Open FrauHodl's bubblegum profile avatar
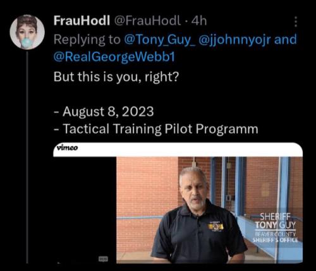316x271 pixels. (27, 32)
